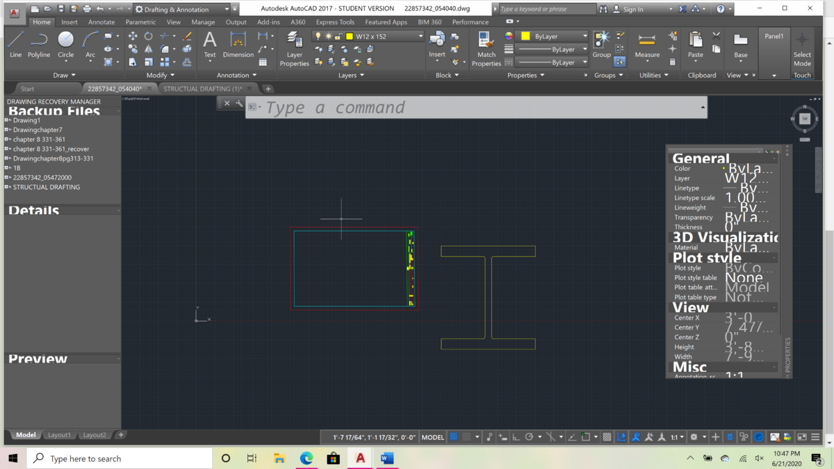Viewport: 834px width, 469px height.
Task: Open the W12 x 152 layer dropdown
Action: 420,36
